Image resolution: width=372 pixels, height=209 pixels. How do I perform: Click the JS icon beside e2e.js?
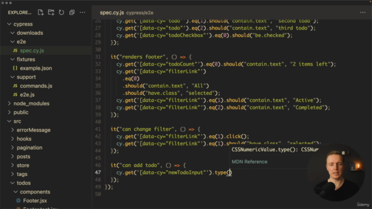(15, 95)
